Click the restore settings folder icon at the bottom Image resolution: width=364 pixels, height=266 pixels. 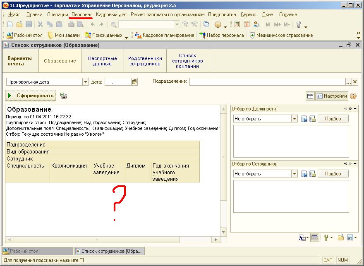pyautogui.click(x=341, y=238)
